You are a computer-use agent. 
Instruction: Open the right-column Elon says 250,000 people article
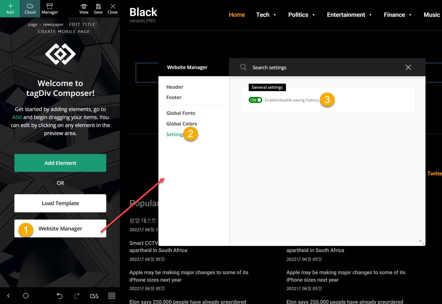pos(345,301)
